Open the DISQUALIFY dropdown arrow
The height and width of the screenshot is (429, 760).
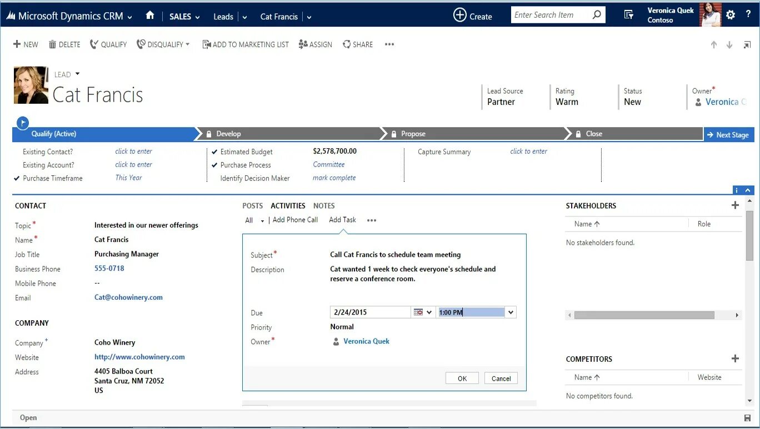click(188, 44)
